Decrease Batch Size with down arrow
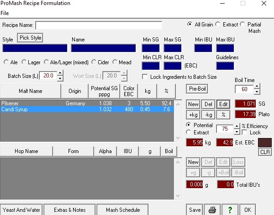 click(60, 78)
